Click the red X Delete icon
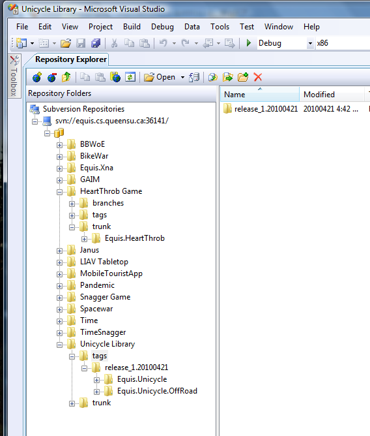The image size is (370, 436). (258, 77)
